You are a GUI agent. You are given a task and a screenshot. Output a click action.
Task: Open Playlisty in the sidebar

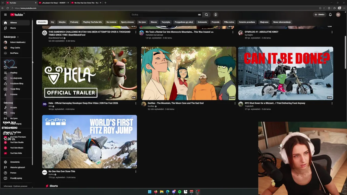[16, 73]
